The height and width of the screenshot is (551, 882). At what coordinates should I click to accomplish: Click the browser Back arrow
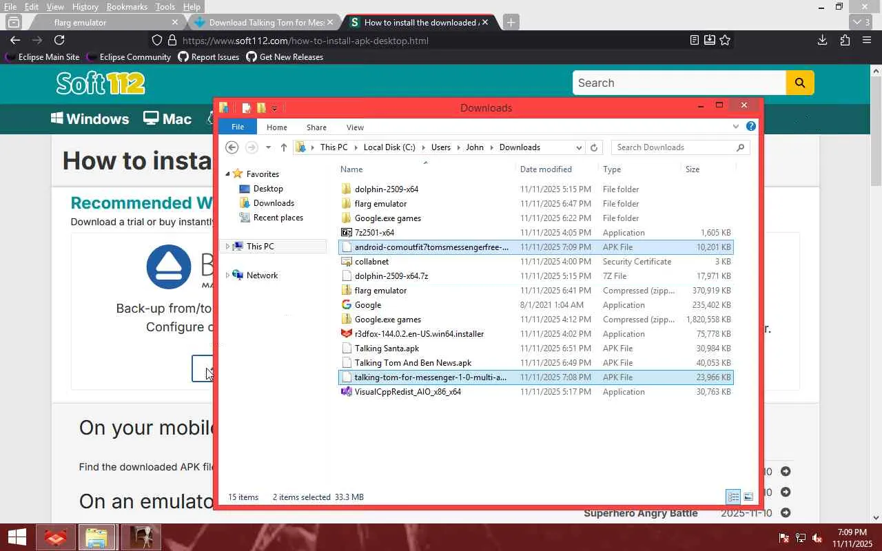tap(15, 41)
